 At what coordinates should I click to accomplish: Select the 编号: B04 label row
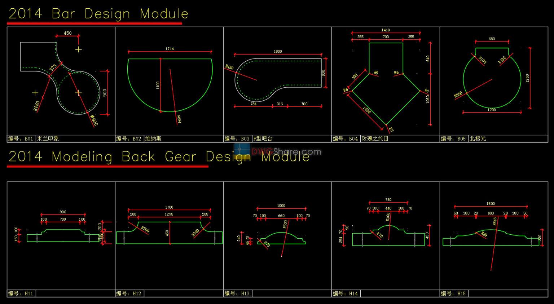(x=346, y=138)
